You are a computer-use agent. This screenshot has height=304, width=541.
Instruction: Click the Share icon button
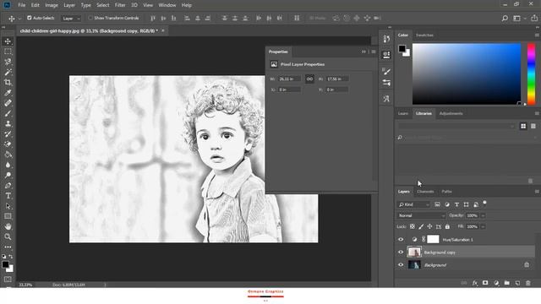534,19
